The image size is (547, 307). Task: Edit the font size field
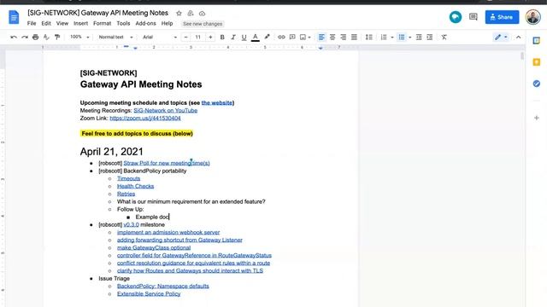click(198, 37)
